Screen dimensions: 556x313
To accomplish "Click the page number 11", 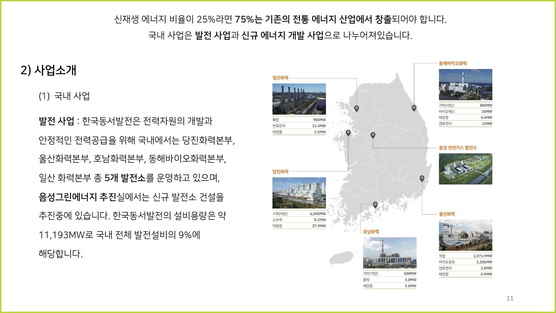I will tap(510, 298).
